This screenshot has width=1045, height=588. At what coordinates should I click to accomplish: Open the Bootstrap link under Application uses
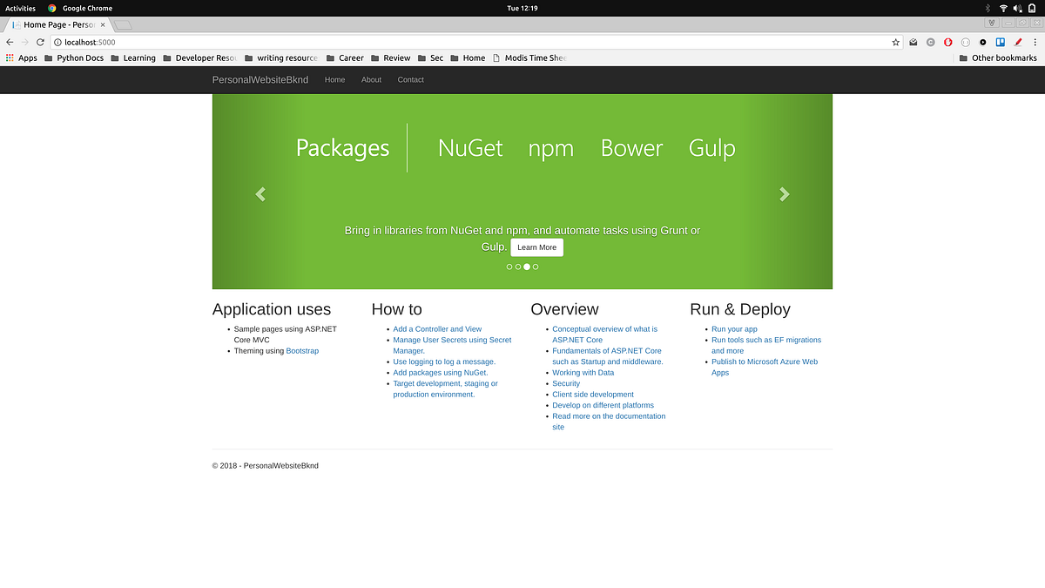coord(302,350)
